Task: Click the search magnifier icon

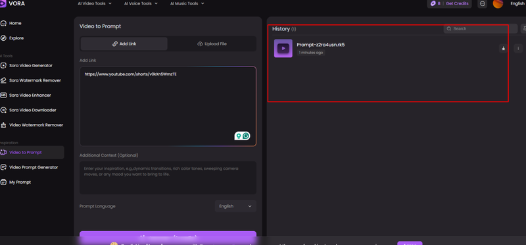Action: click(x=449, y=28)
